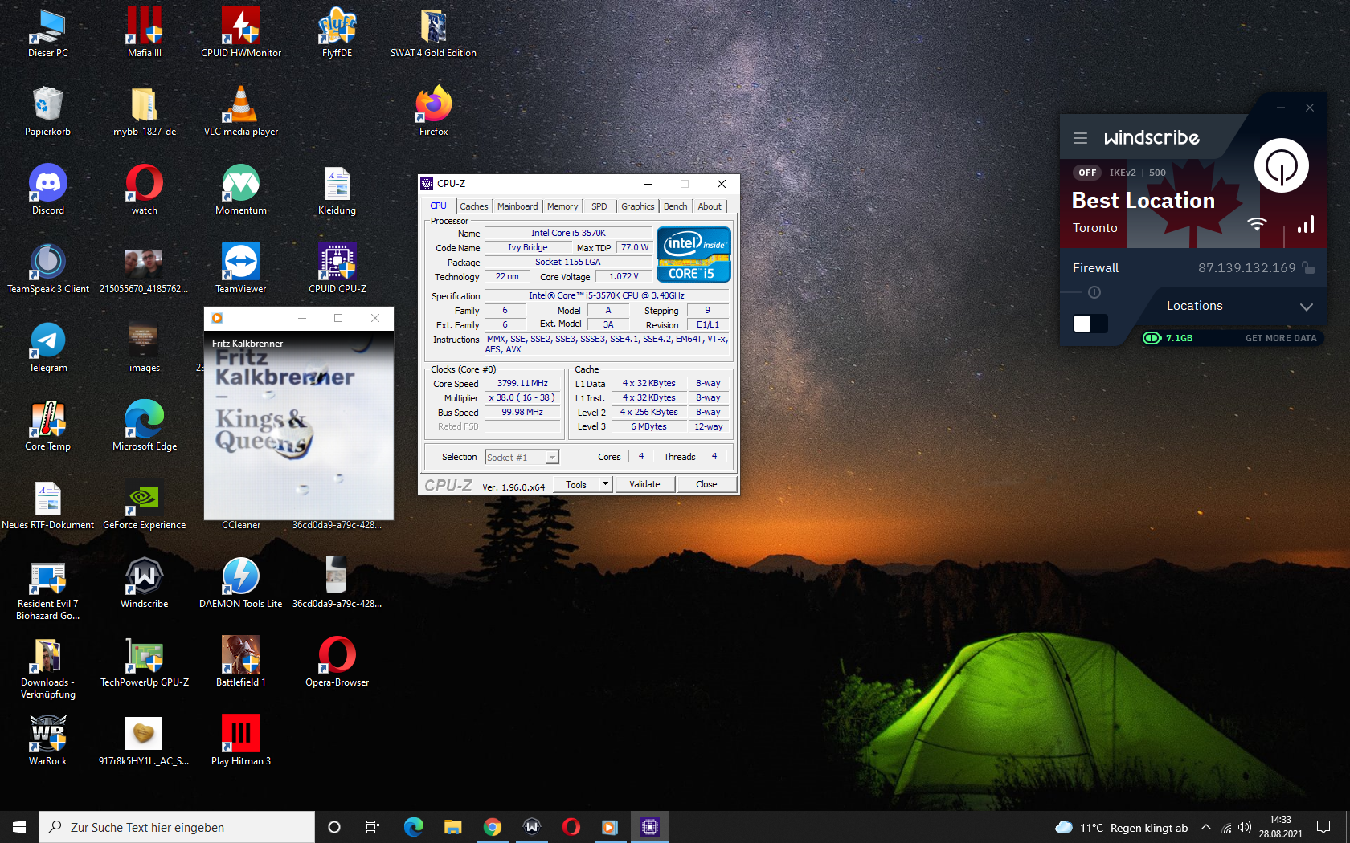Click the taskbar search input field

[177, 827]
